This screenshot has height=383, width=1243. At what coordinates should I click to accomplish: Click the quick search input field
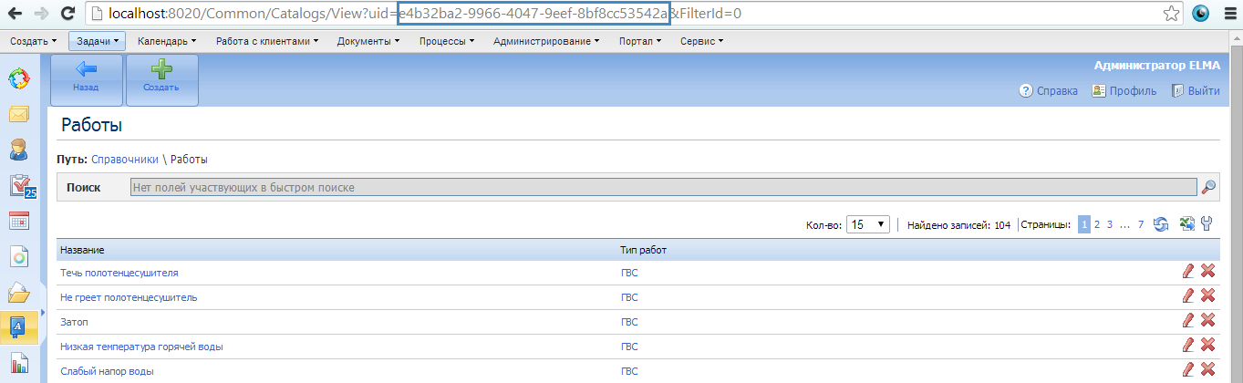[x=662, y=187]
